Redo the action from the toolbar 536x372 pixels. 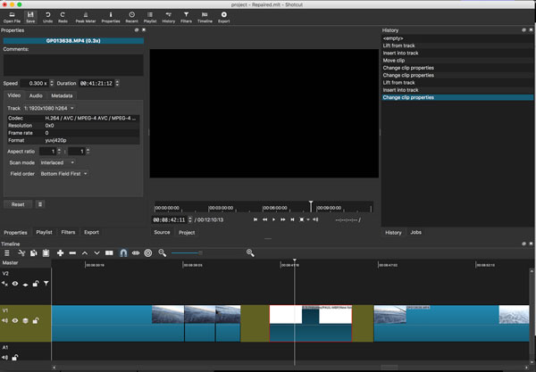[x=63, y=17]
